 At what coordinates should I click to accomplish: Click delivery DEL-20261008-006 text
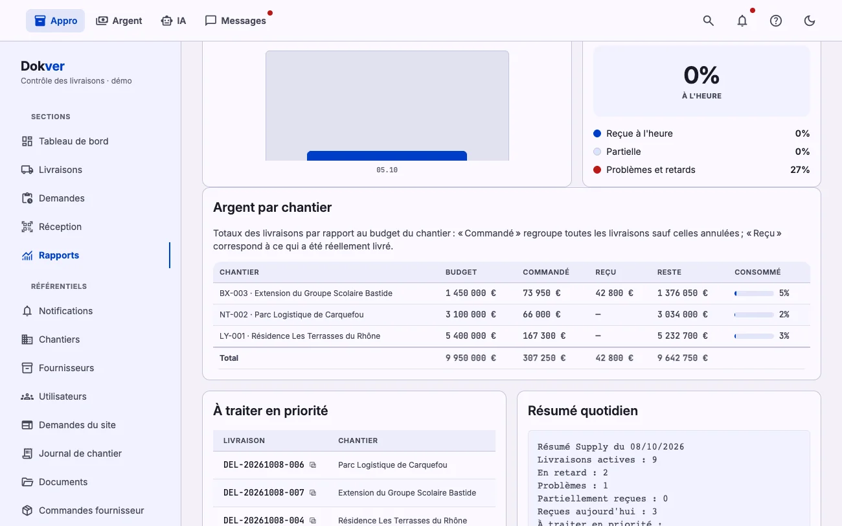click(264, 465)
